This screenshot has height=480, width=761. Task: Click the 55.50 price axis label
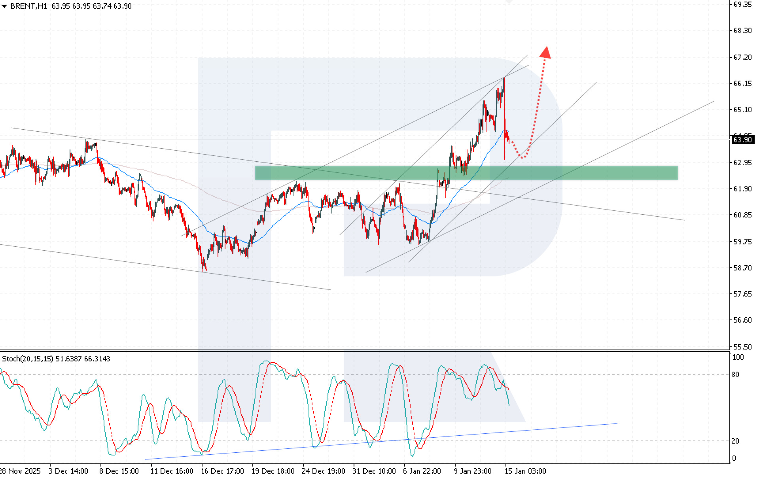coord(742,347)
